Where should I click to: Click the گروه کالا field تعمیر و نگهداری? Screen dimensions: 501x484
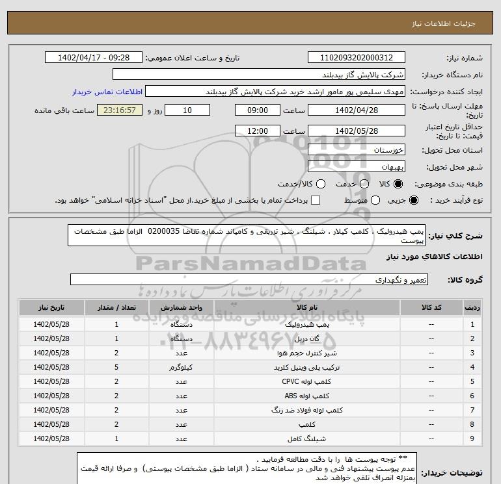[x=249, y=280]
